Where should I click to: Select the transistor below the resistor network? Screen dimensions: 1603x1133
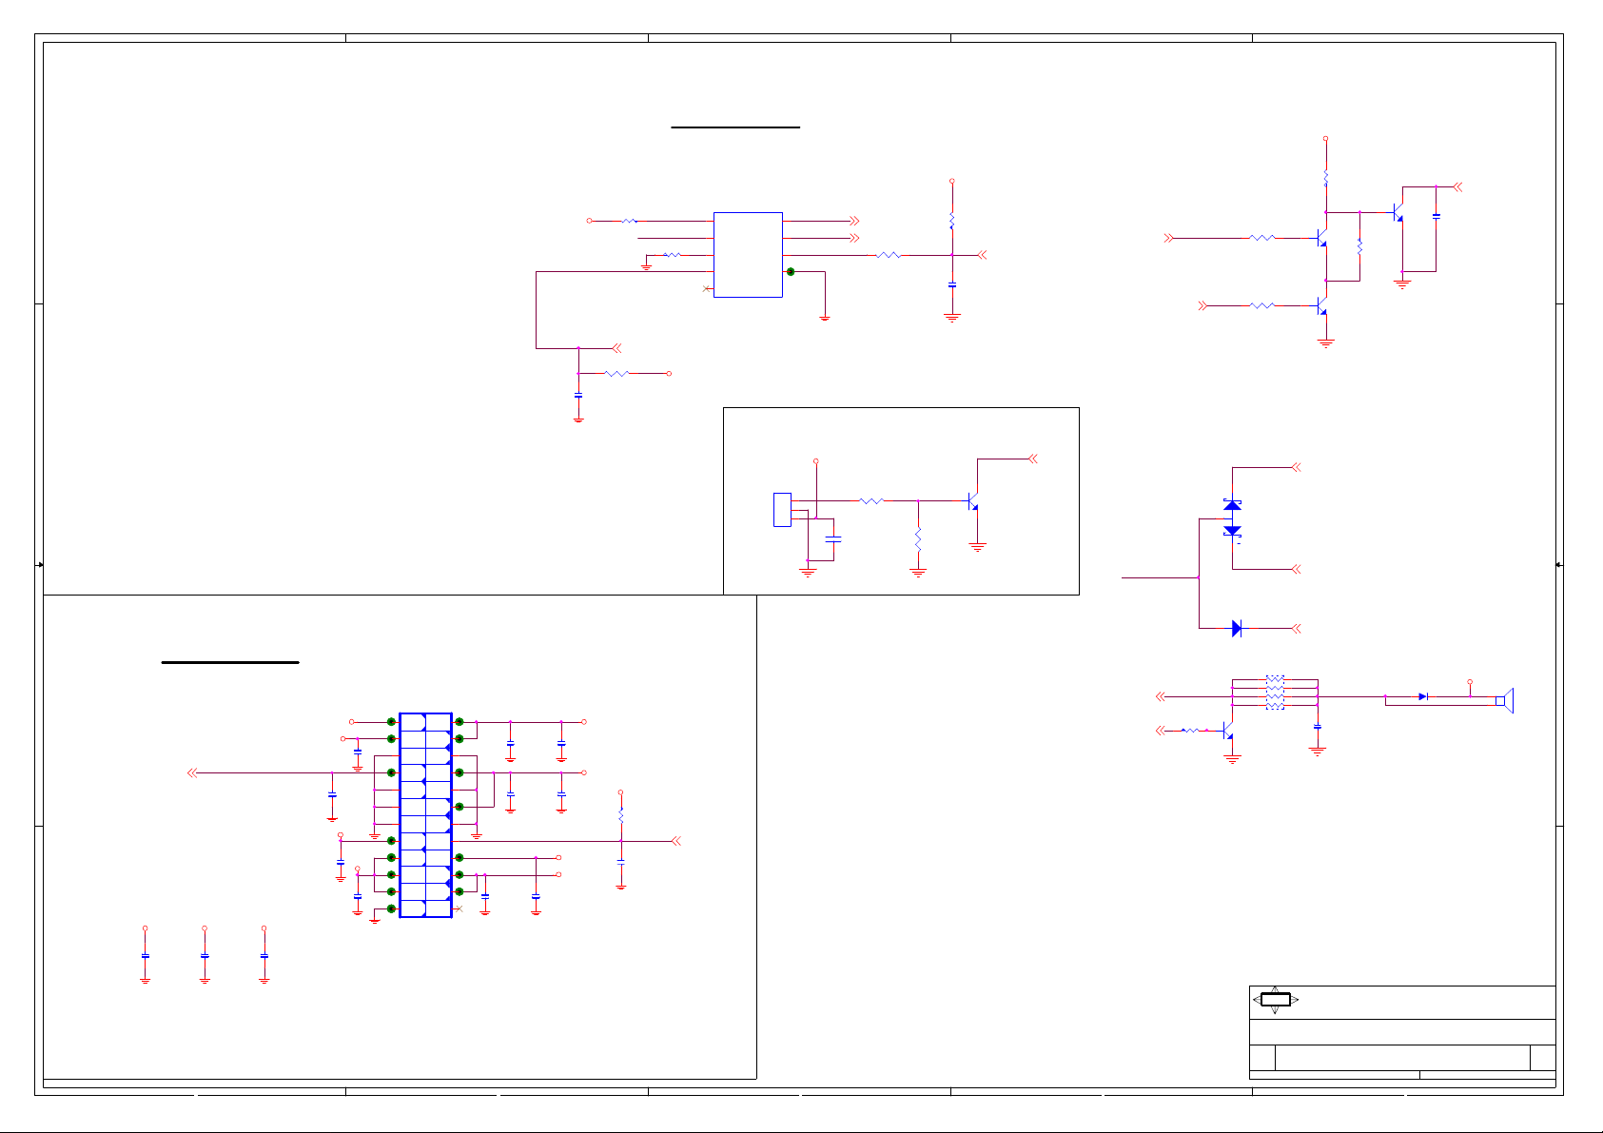[1227, 733]
